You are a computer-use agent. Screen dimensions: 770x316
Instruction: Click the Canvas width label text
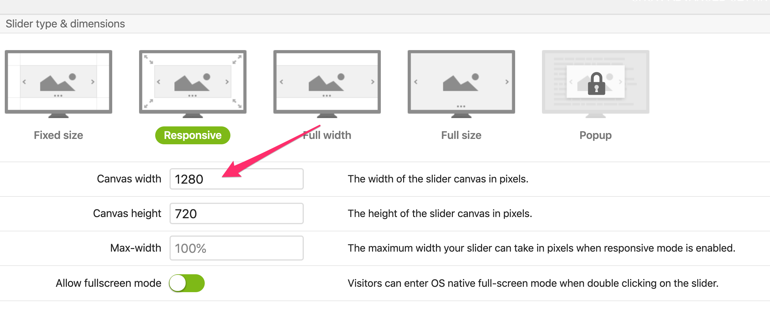pyautogui.click(x=129, y=179)
